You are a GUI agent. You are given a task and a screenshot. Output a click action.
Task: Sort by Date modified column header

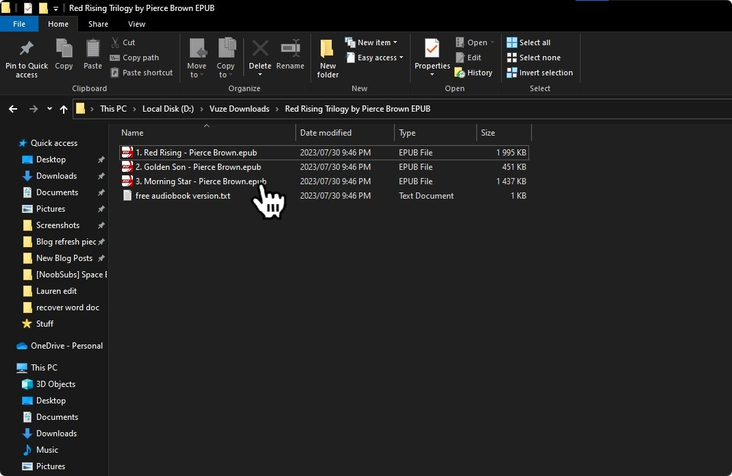(x=345, y=133)
